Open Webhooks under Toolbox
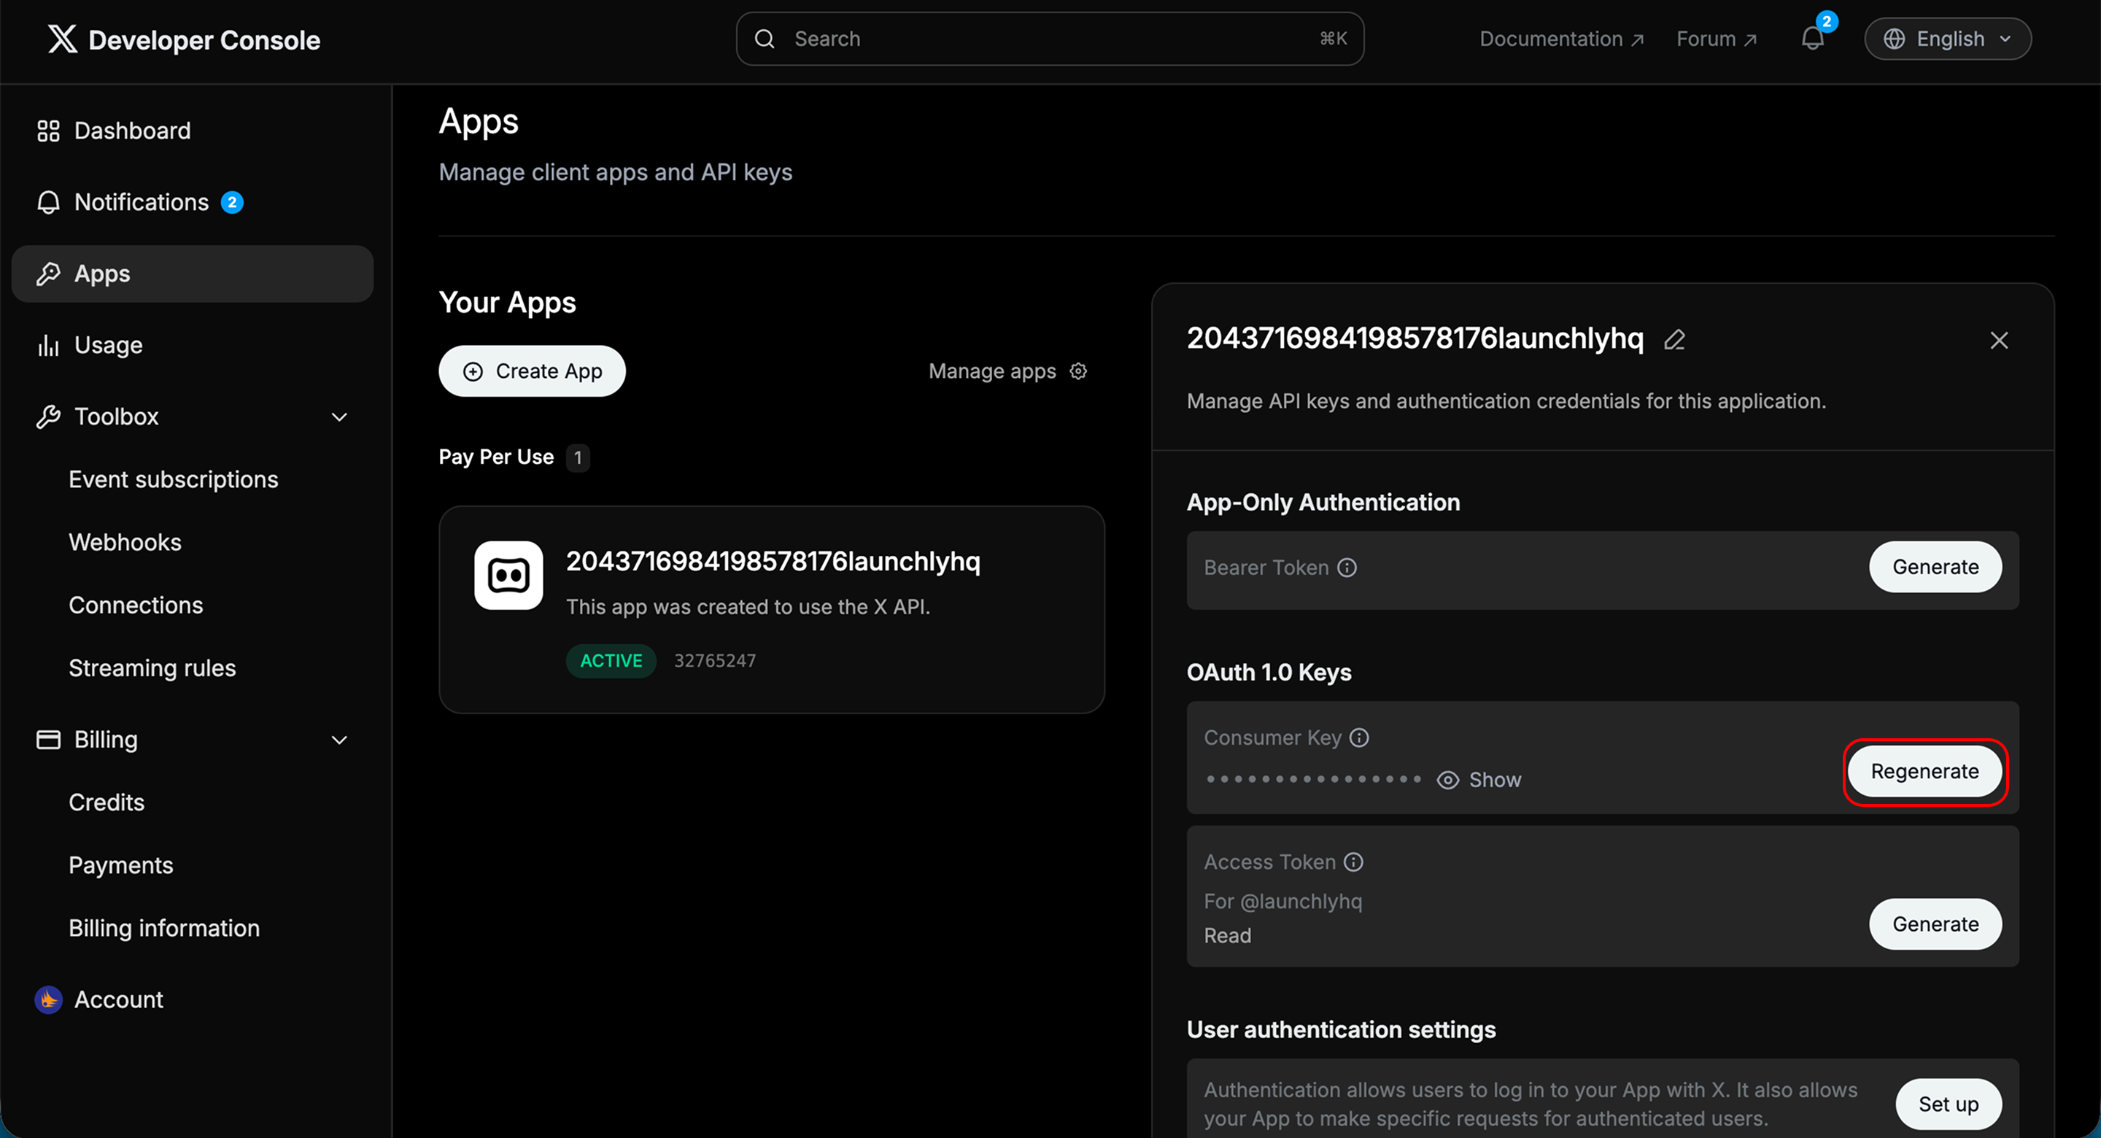This screenshot has height=1138, width=2101. coord(125,543)
